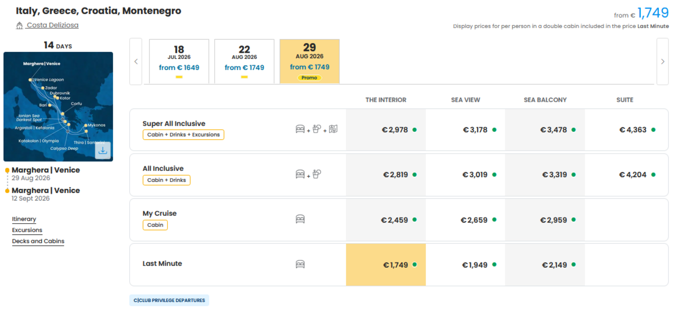Click the All Inclusive fare name
Image resolution: width=674 pixels, height=309 pixels.
163,168
